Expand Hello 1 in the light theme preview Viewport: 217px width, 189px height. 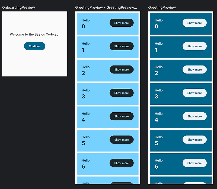coord(122,46)
